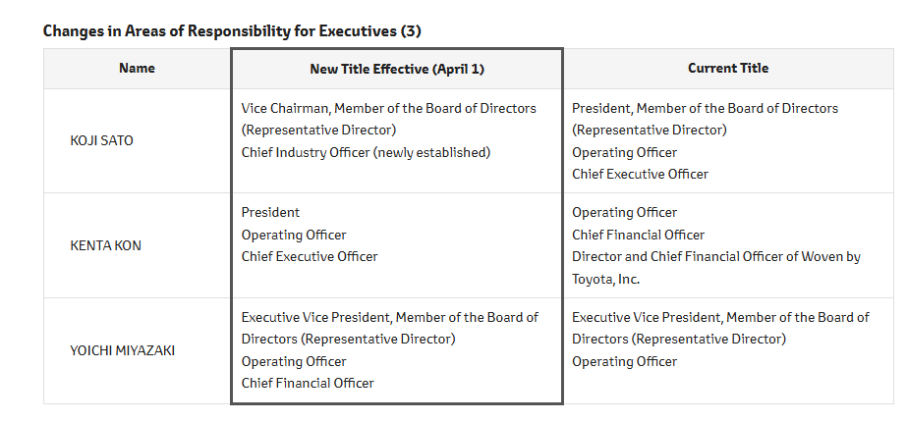The image size is (907, 422).
Task: Click the 'Woven by Toyota, Inc.' text
Action: (605, 279)
